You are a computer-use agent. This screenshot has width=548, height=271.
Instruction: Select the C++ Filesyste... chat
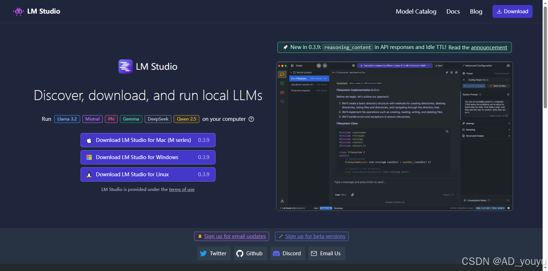(x=309, y=78)
